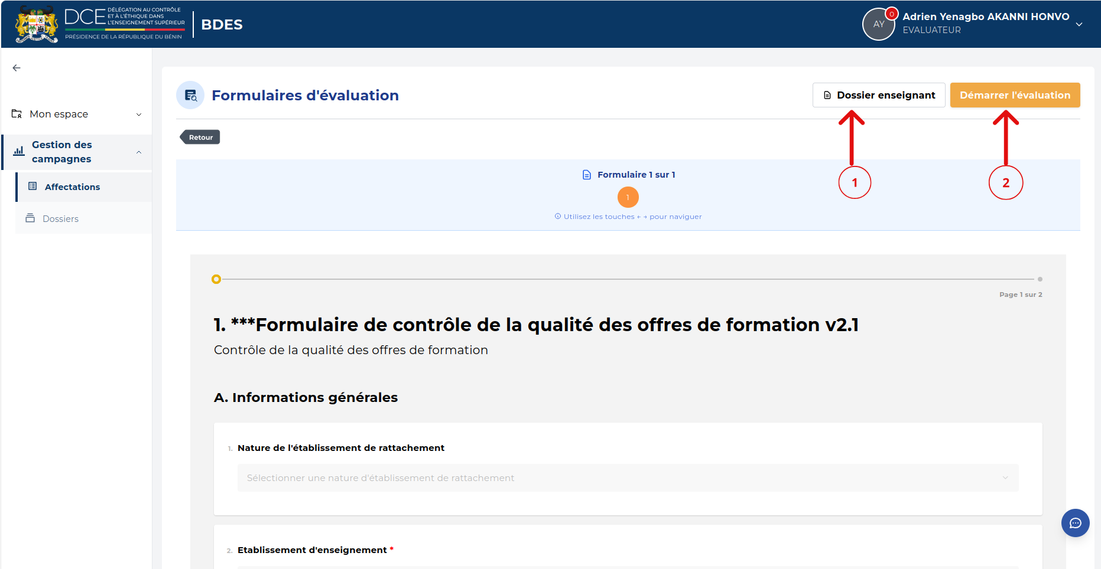The image size is (1101, 569).
Task: Click the Dossier enseignant button
Action: (879, 95)
